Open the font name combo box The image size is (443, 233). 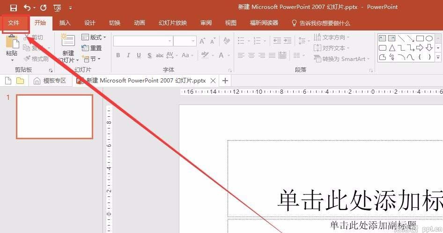[142, 41]
